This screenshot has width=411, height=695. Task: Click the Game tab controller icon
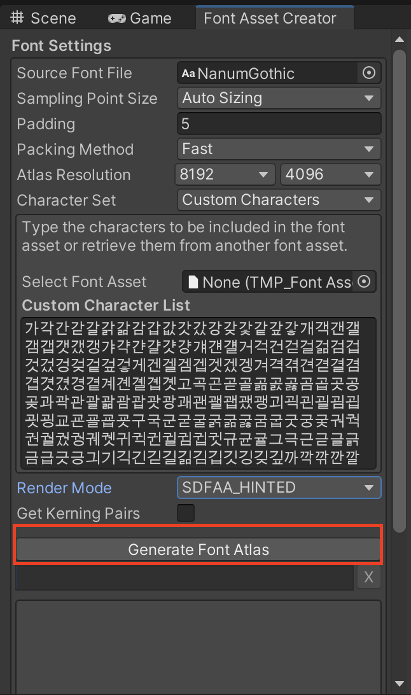click(x=117, y=18)
